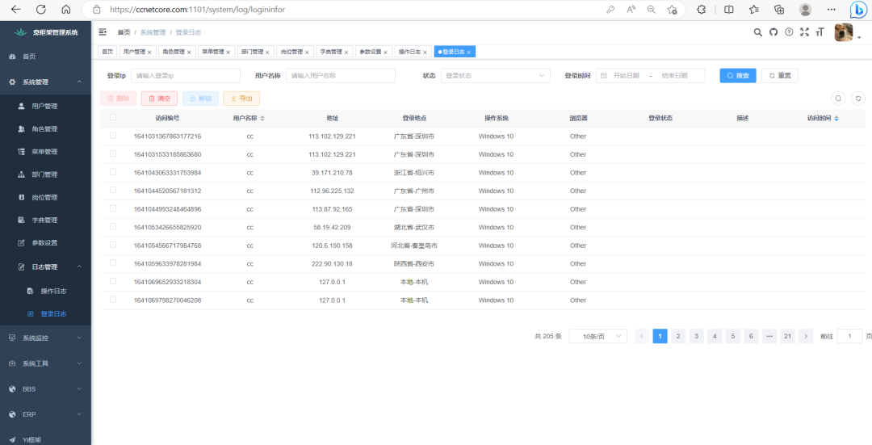The image size is (872, 445).
Task: Toggle fullscreen mode icon in header
Action: [x=804, y=32]
